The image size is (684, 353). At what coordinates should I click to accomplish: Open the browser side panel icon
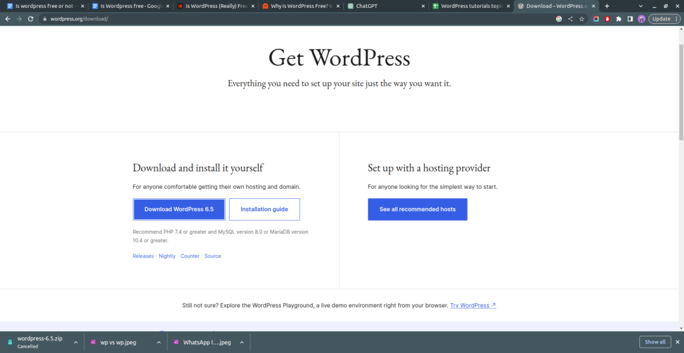[630, 19]
